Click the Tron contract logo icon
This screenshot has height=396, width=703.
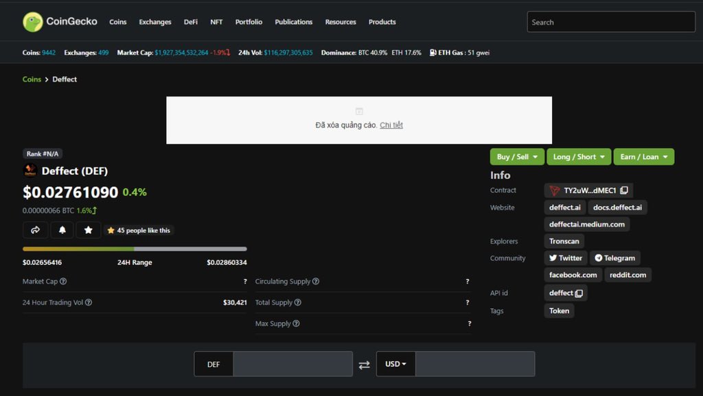[555, 190]
